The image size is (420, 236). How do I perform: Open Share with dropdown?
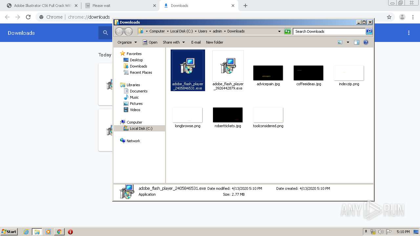point(174,42)
